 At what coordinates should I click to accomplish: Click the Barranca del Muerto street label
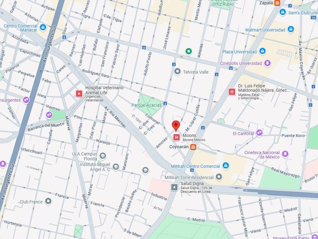point(46,127)
